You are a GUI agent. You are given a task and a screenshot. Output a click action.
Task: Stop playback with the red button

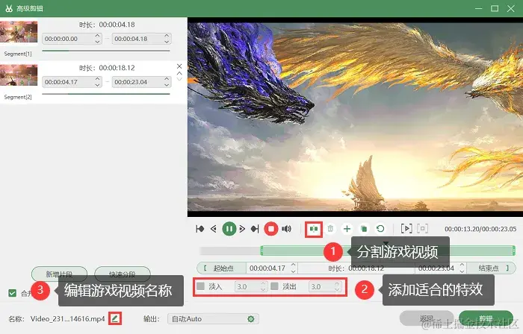coord(271,229)
